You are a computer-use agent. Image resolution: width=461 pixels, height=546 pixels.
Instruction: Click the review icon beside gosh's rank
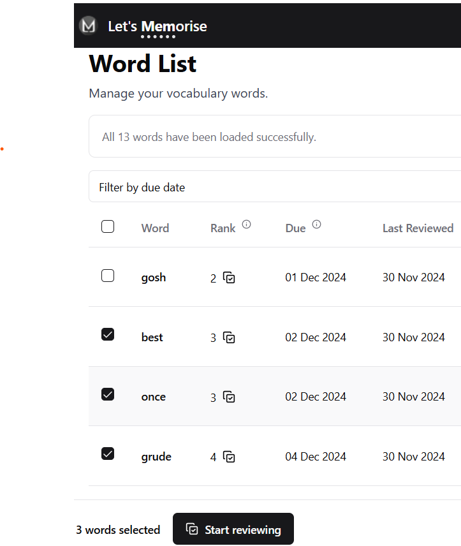[x=230, y=277]
